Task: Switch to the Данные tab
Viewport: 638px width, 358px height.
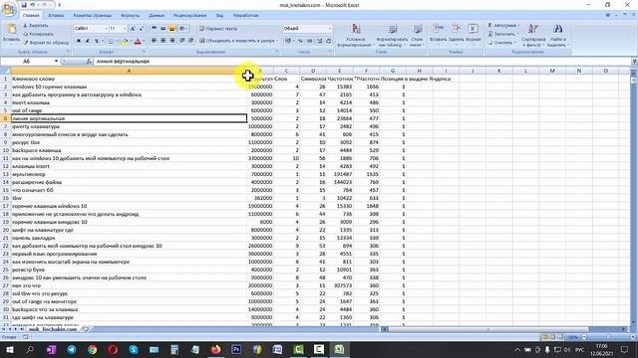Action: pyautogui.click(x=157, y=16)
